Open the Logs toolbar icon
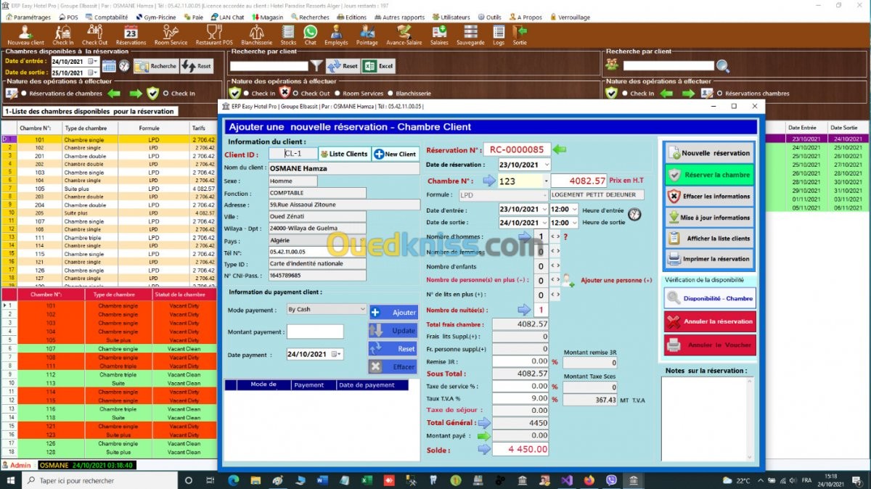Image resolution: width=871 pixels, height=489 pixels. pyautogui.click(x=499, y=35)
